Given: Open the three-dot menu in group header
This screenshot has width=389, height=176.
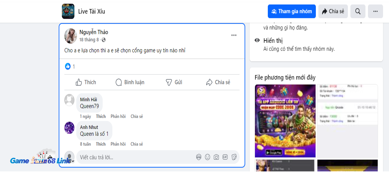Looking at the screenshot, I should click(375, 11).
